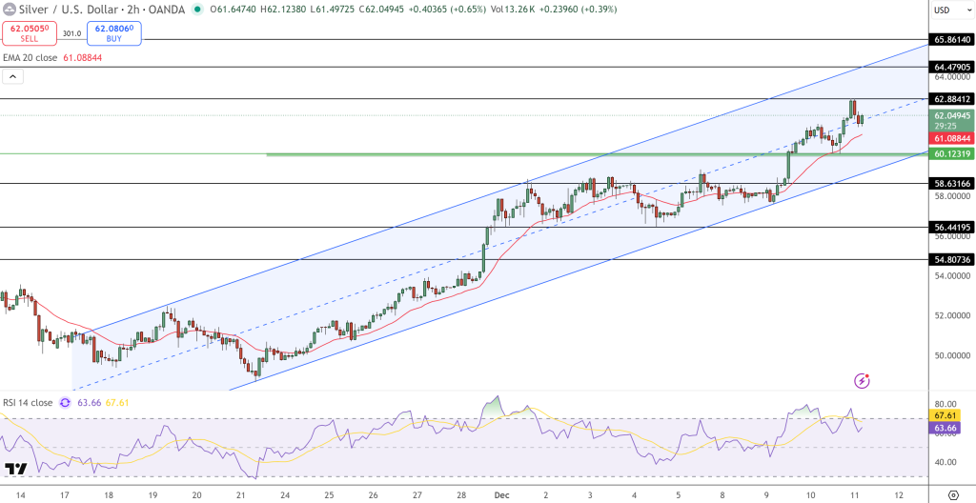
Task: Click the 301.0 spread value
Action: pyautogui.click(x=71, y=33)
